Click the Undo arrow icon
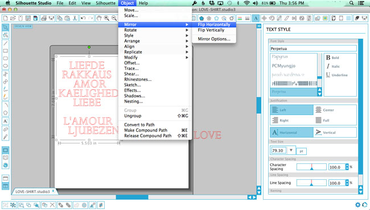The height and width of the screenshot is (210, 370). (83, 18)
